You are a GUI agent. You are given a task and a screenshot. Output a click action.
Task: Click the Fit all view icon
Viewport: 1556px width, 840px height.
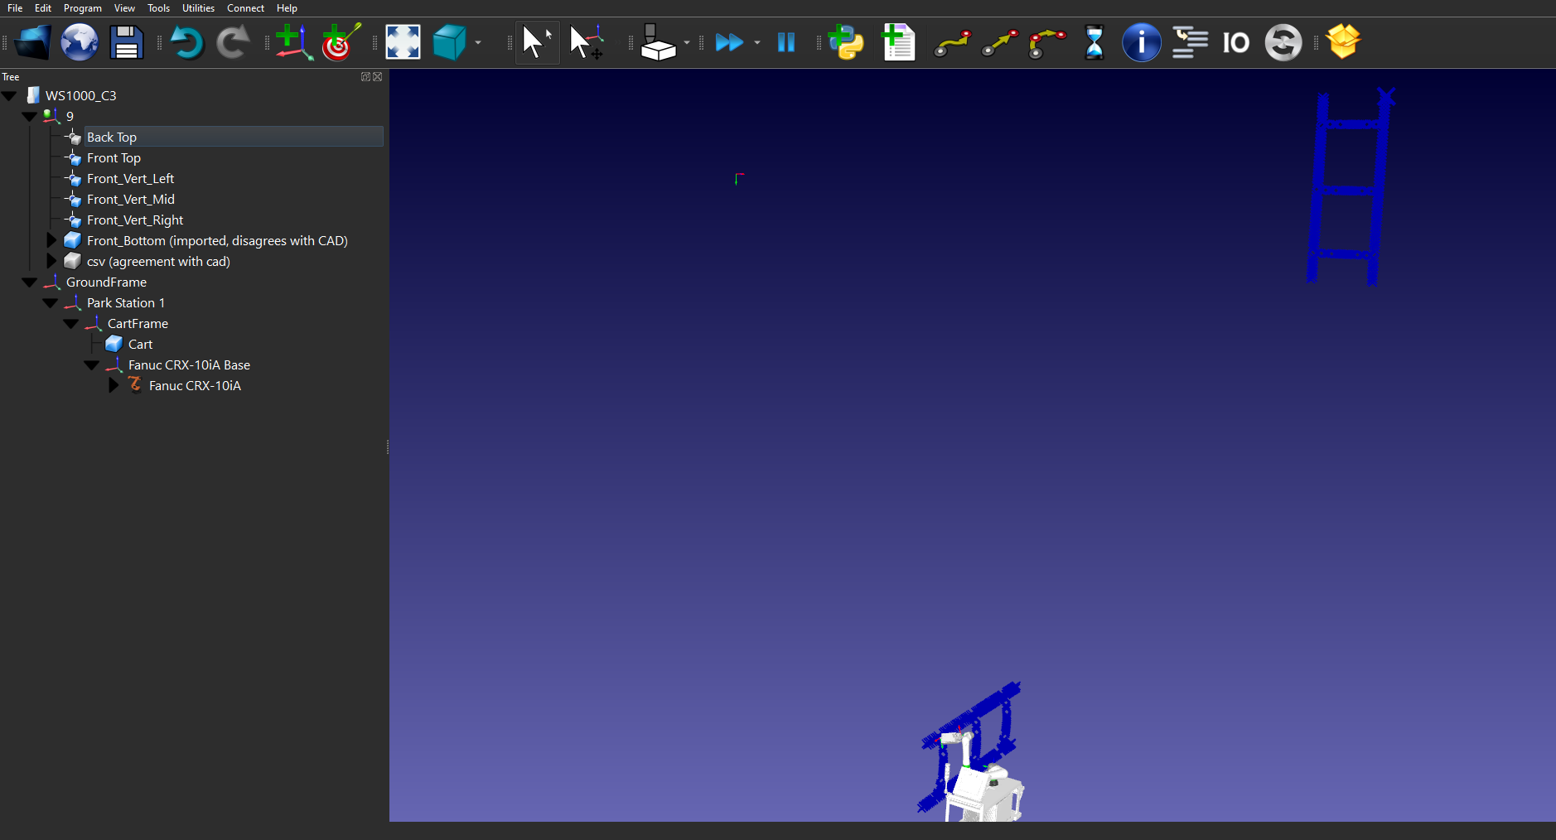coord(403,42)
